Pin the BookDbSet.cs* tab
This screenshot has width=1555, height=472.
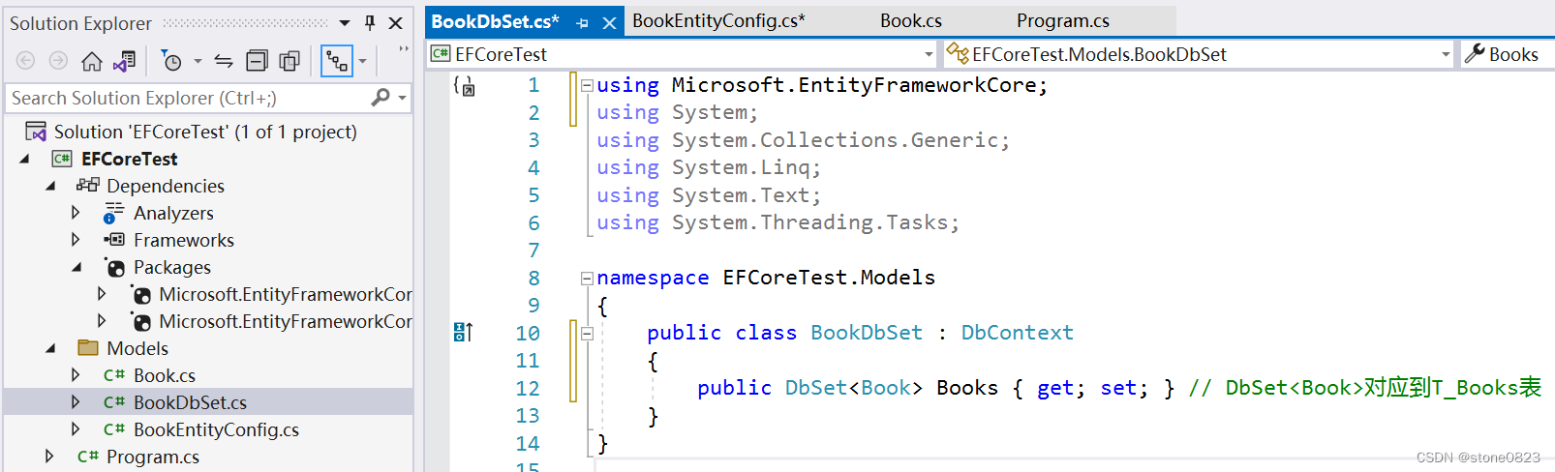pos(582,23)
